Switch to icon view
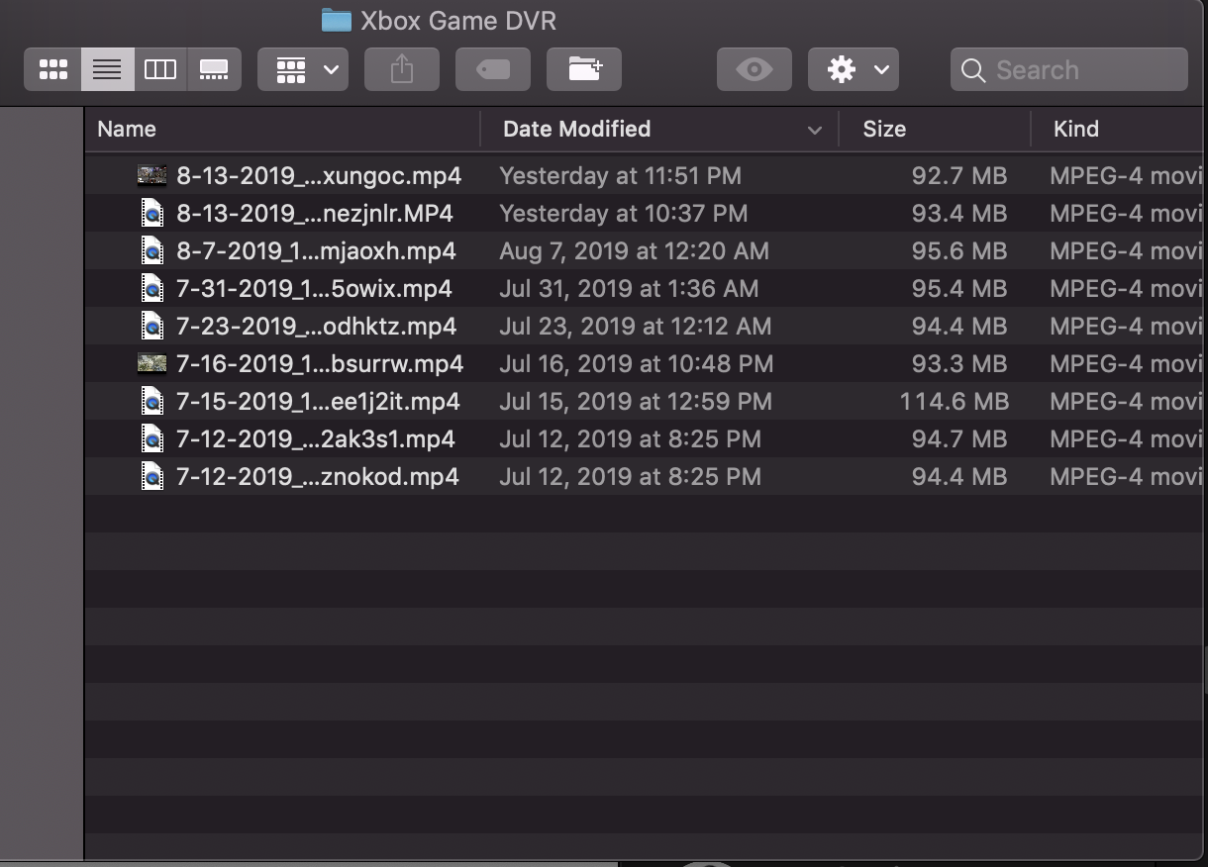 click(x=52, y=69)
